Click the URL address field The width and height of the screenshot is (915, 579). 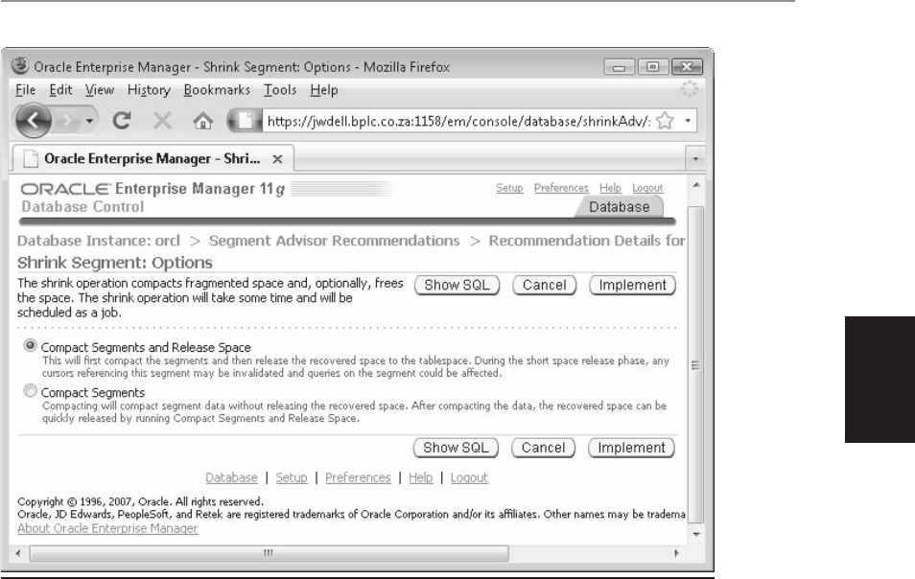tap(458, 122)
